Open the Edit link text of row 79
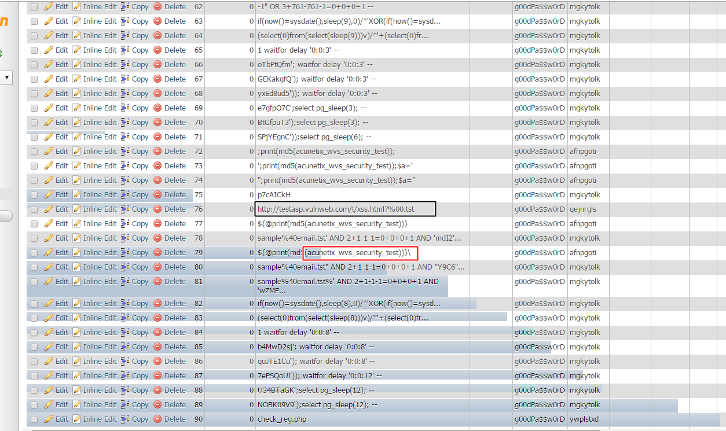Image resolution: width=726 pixels, height=431 pixels. [x=62, y=253]
